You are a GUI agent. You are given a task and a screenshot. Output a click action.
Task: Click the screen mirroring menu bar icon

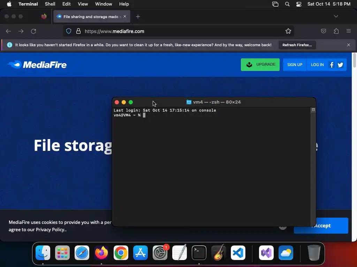[275, 4]
